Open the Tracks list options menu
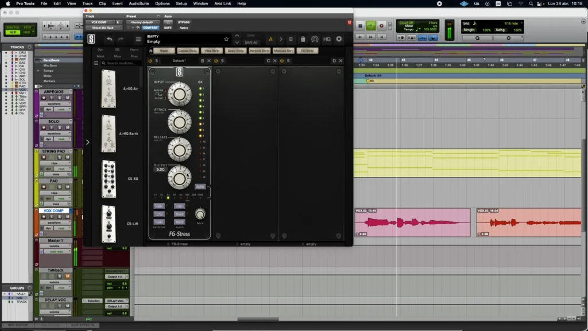This screenshot has height=331, width=588. [30, 47]
